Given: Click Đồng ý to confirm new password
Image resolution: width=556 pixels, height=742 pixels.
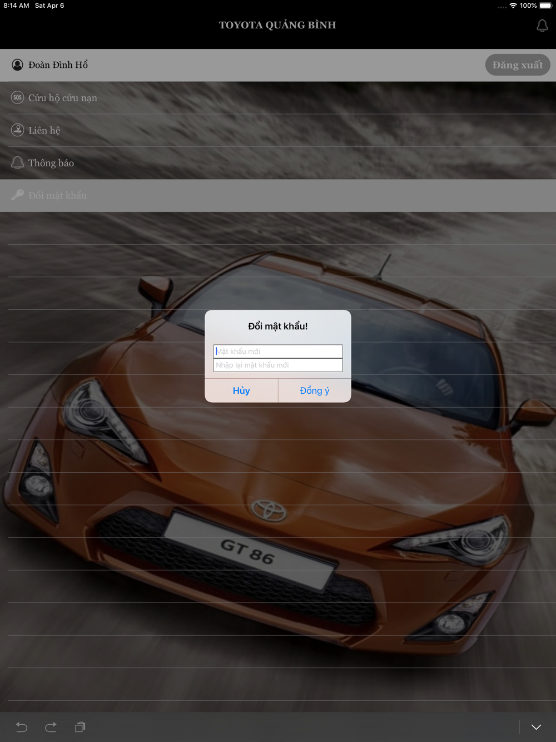Looking at the screenshot, I should 315,390.
